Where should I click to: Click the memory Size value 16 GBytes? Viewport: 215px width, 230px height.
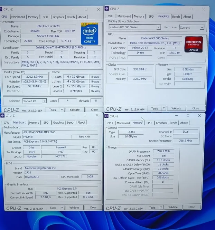(131, 136)
